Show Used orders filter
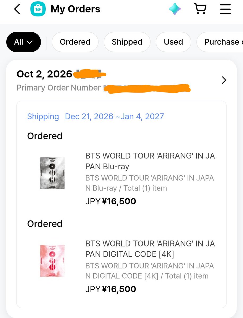This screenshot has height=318, width=243. (x=173, y=42)
